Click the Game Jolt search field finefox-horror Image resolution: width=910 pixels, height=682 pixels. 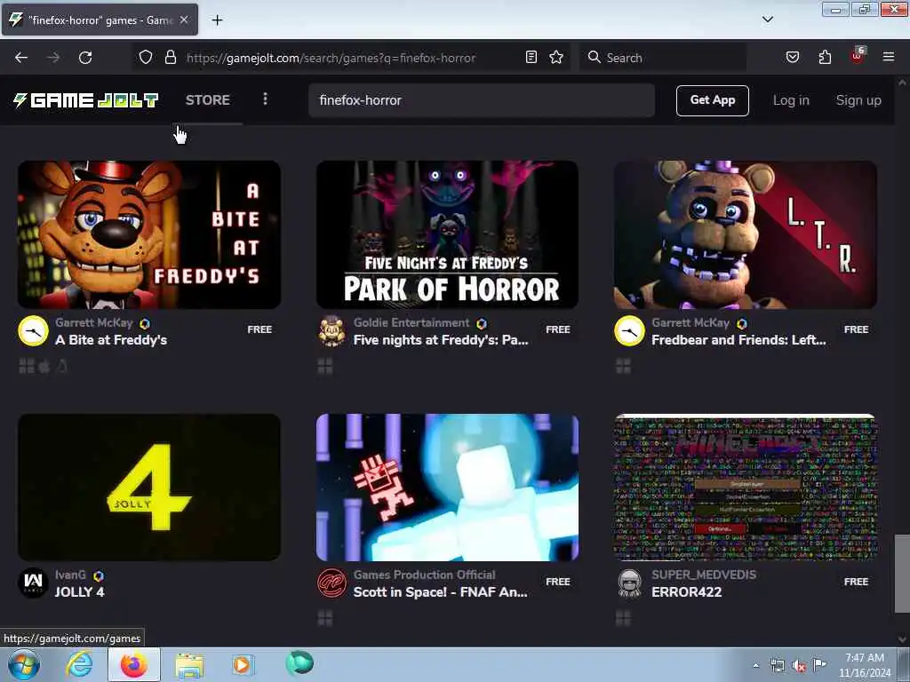pyautogui.click(x=482, y=100)
